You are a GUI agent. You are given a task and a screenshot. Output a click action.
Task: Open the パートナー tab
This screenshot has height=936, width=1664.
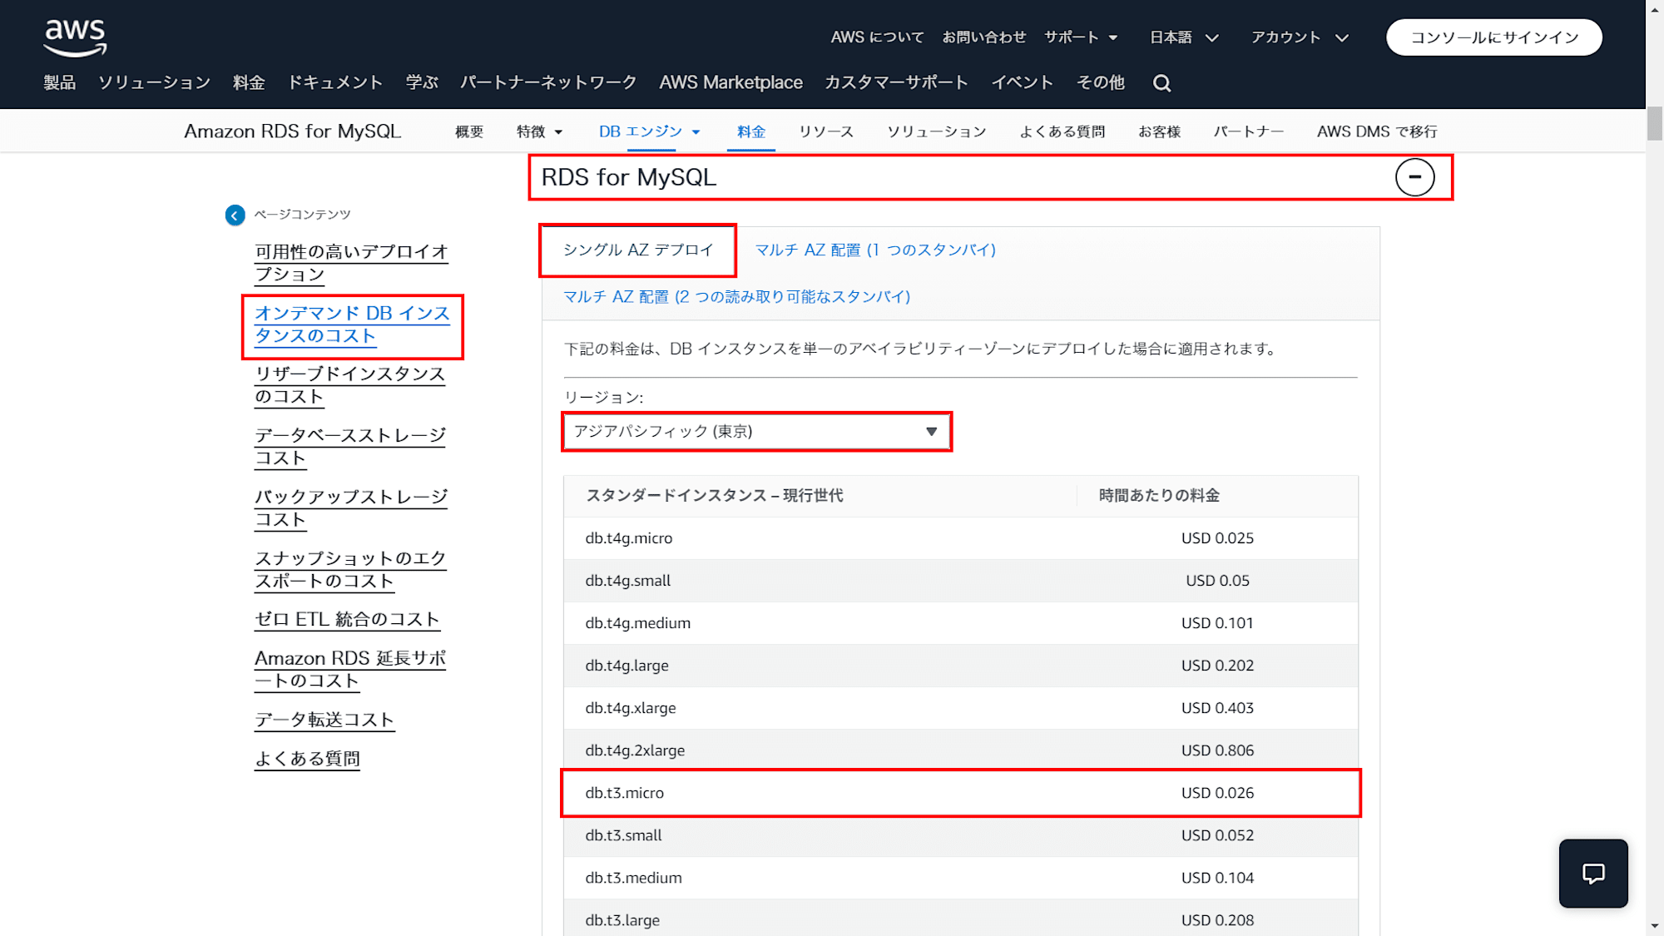(x=1248, y=131)
